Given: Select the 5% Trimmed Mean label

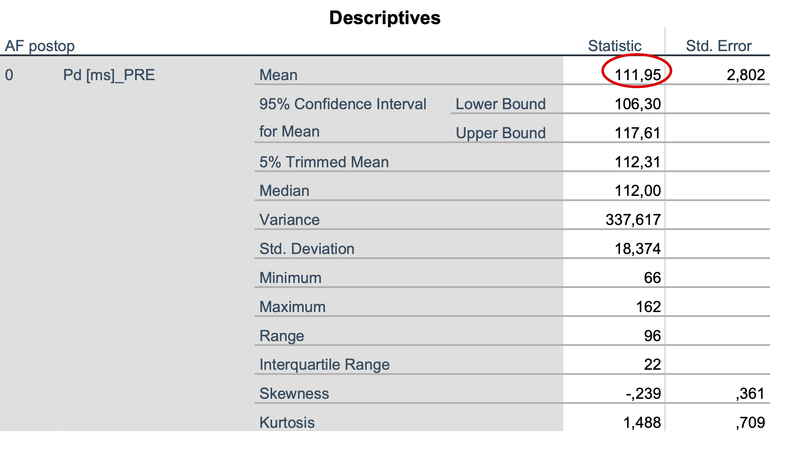Looking at the screenshot, I should coord(324,162).
